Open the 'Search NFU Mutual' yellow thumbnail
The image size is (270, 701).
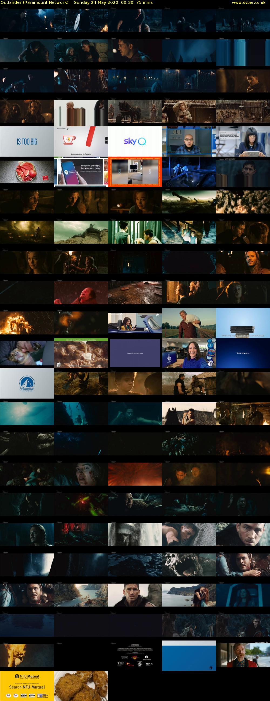pyautogui.click(x=27, y=686)
